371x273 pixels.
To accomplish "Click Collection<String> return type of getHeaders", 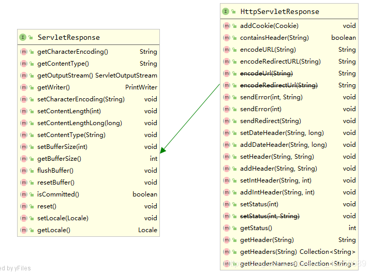I will point(328,252).
